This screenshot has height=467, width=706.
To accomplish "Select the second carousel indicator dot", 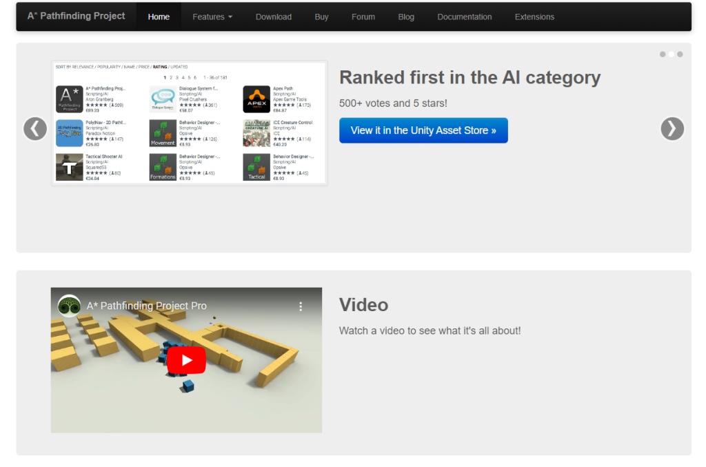I will [672, 54].
